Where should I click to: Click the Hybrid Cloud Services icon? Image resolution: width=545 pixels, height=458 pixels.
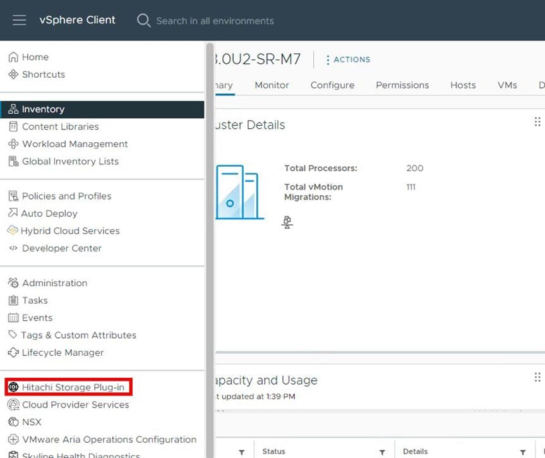[13, 231]
